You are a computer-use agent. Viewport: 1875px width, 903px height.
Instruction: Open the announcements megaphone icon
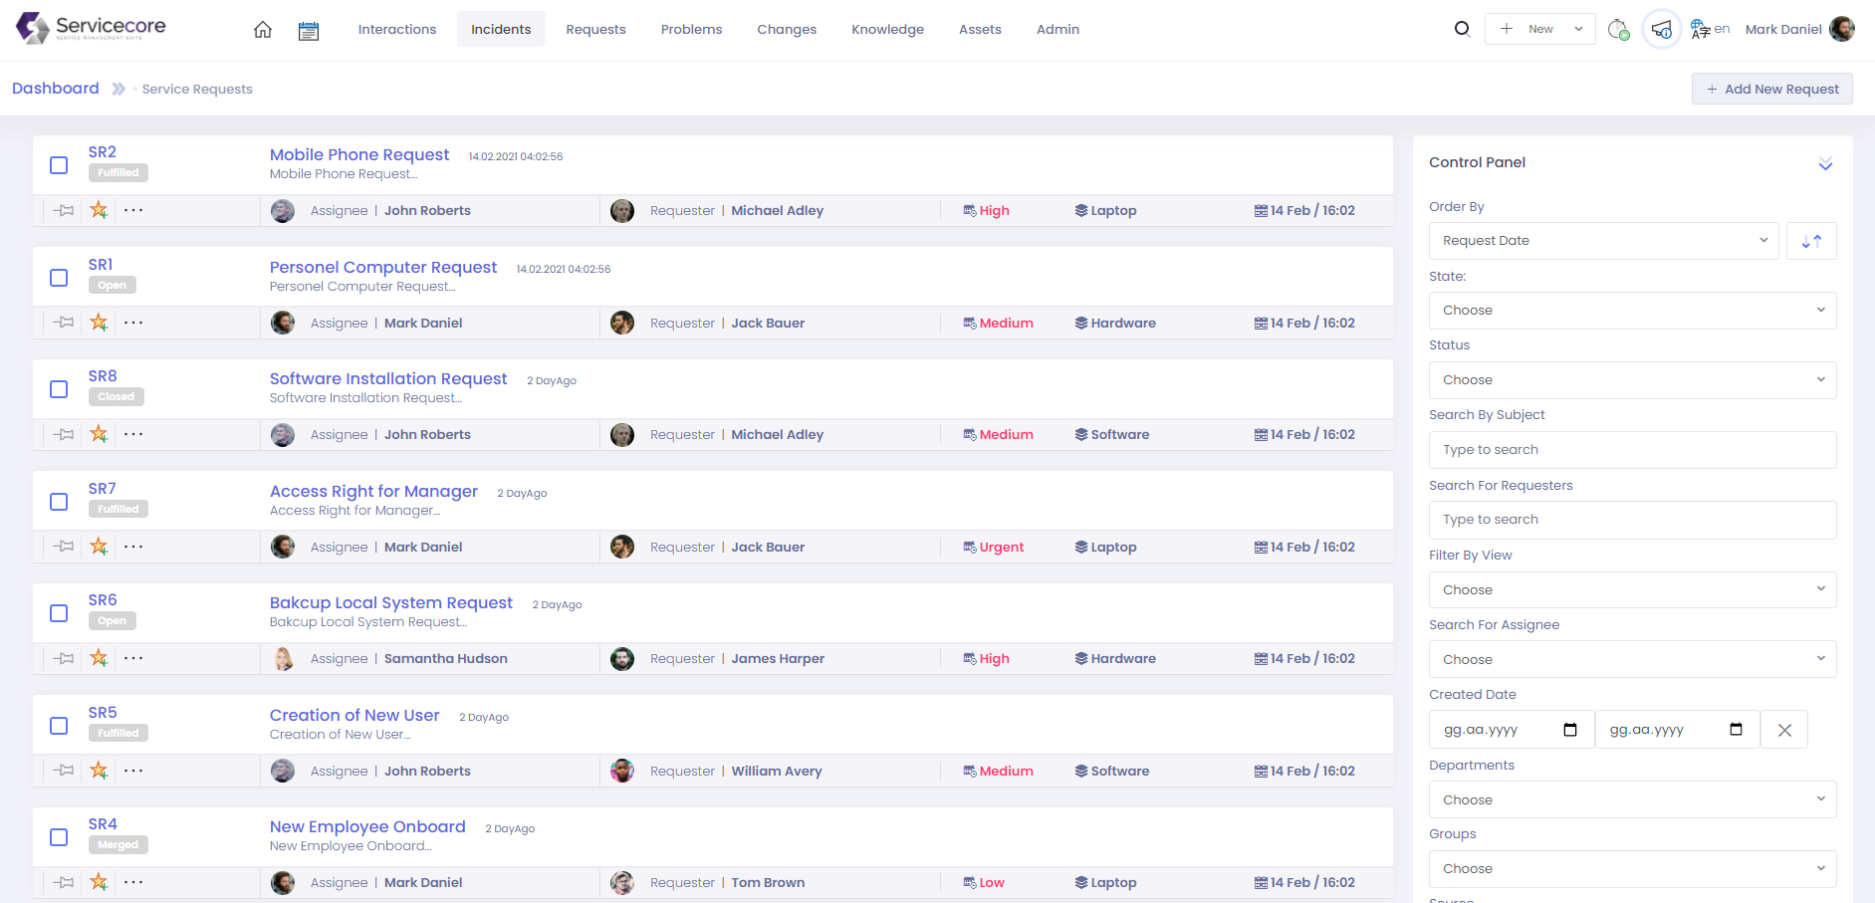coord(1661,29)
